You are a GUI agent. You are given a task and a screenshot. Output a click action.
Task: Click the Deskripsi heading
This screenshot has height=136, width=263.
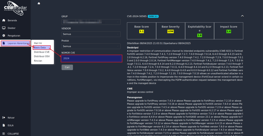point(133,48)
